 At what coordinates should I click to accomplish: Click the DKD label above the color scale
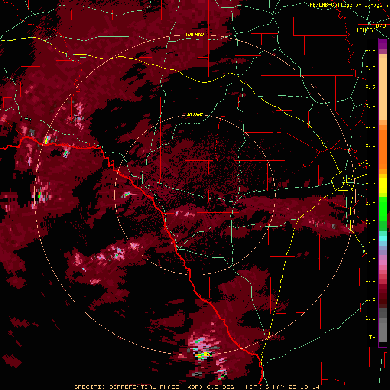(x=381, y=26)
